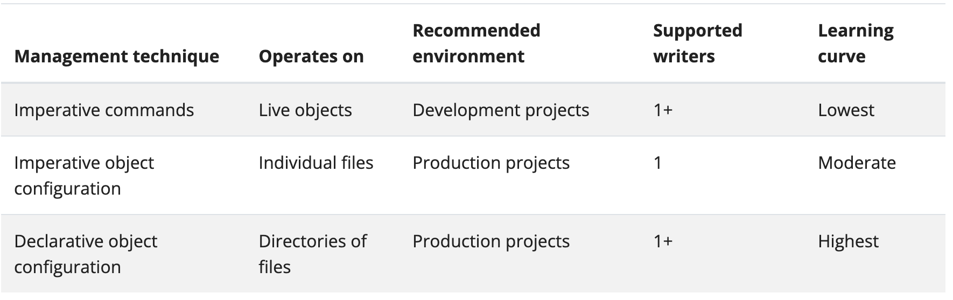Click Production projects in the Individual files row
The height and width of the screenshot is (300, 953).
point(491,163)
